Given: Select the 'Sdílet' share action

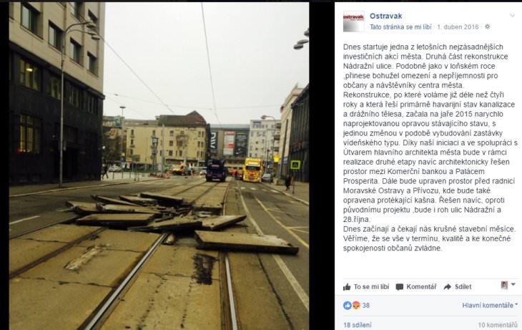Looking at the screenshot, I should pos(458,286).
